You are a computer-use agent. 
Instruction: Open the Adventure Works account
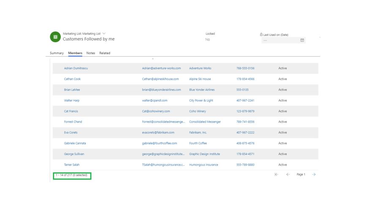[x=200, y=68]
